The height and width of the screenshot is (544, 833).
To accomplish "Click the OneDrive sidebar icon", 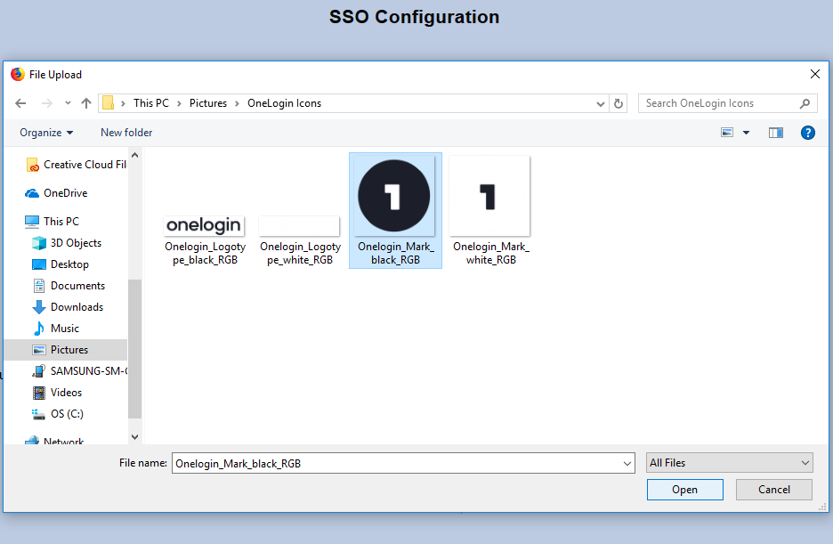I will pos(34,192).
